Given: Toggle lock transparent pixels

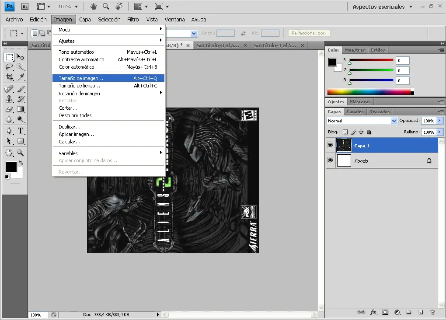Looking at the screenshot, I should click(345, 132).
